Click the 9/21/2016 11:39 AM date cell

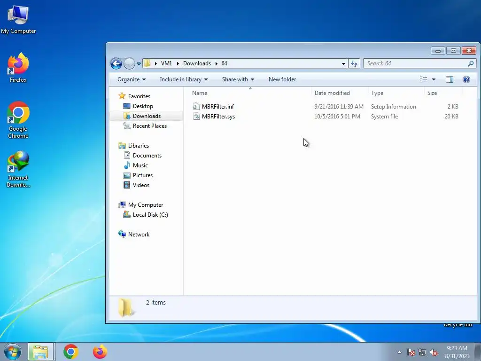(x=339, y=107)
